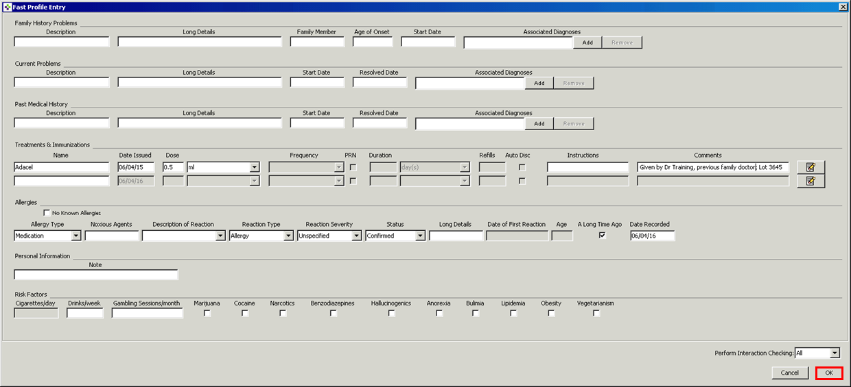The image size is (851, 387).
Task: Add associated diagnosis for Family History Problems
Action: tap(587, 42)
